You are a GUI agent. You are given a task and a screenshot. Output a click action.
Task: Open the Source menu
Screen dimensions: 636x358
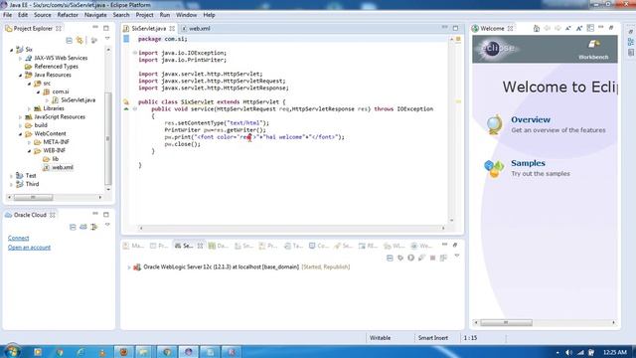coord(42,15)
